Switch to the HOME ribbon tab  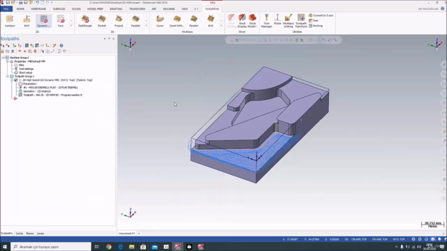(x=20, y=9)
